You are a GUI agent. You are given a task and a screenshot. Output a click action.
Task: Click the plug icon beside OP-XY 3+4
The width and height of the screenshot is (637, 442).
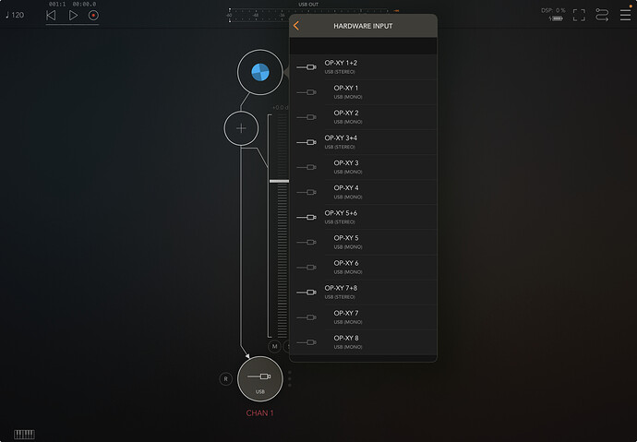[x=306, y=142]
